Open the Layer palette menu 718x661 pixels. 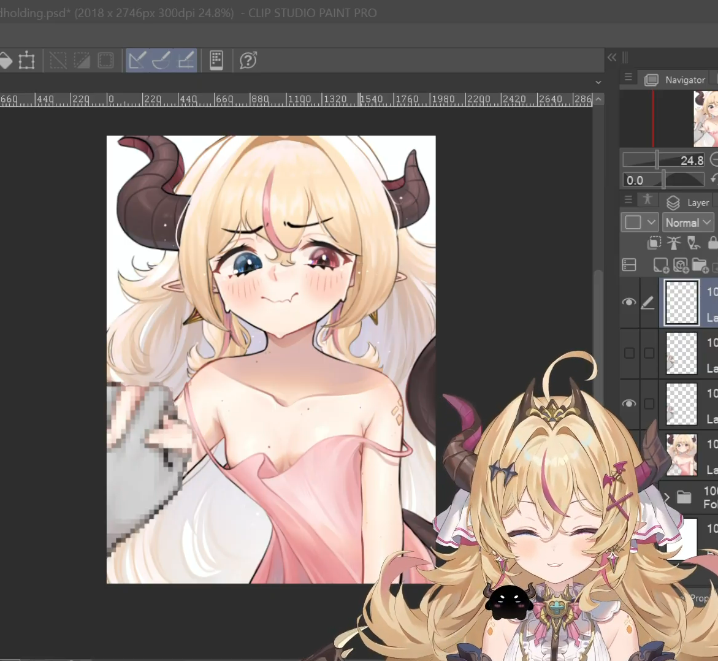click(x=628, y=200)
